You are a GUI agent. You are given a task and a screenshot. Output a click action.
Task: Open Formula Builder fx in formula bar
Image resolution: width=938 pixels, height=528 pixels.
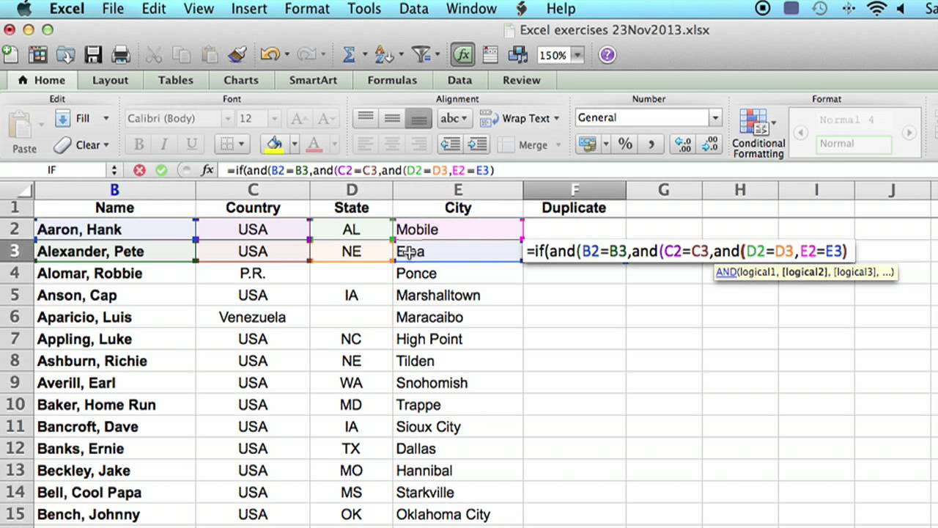click(x=207, y=170)
